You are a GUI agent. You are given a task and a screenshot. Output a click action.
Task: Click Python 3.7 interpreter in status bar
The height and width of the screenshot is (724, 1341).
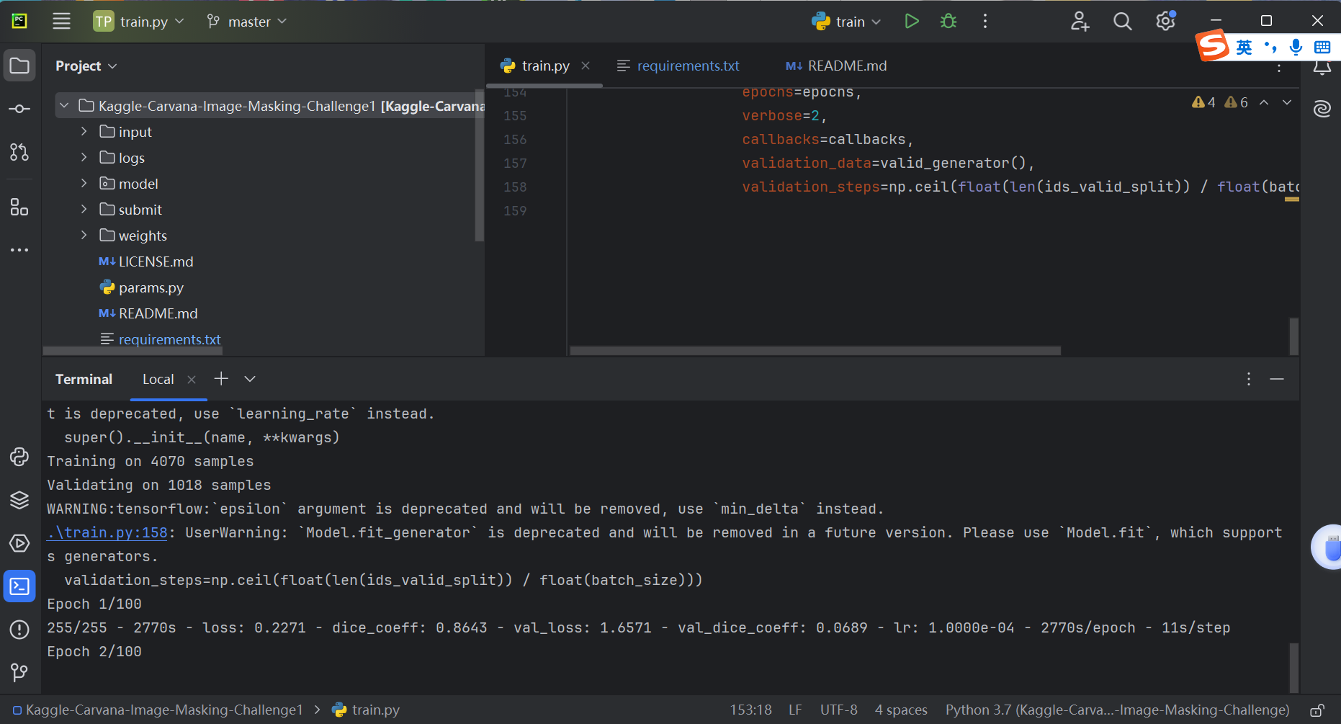pos(1116,710)
